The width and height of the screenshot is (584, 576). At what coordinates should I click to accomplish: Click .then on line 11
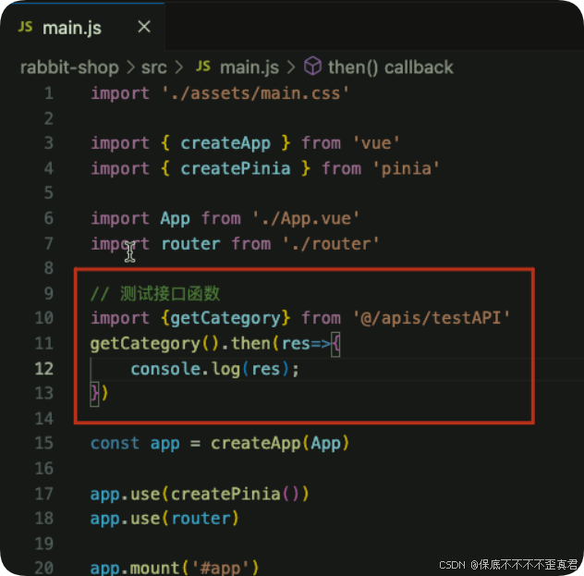246,344
